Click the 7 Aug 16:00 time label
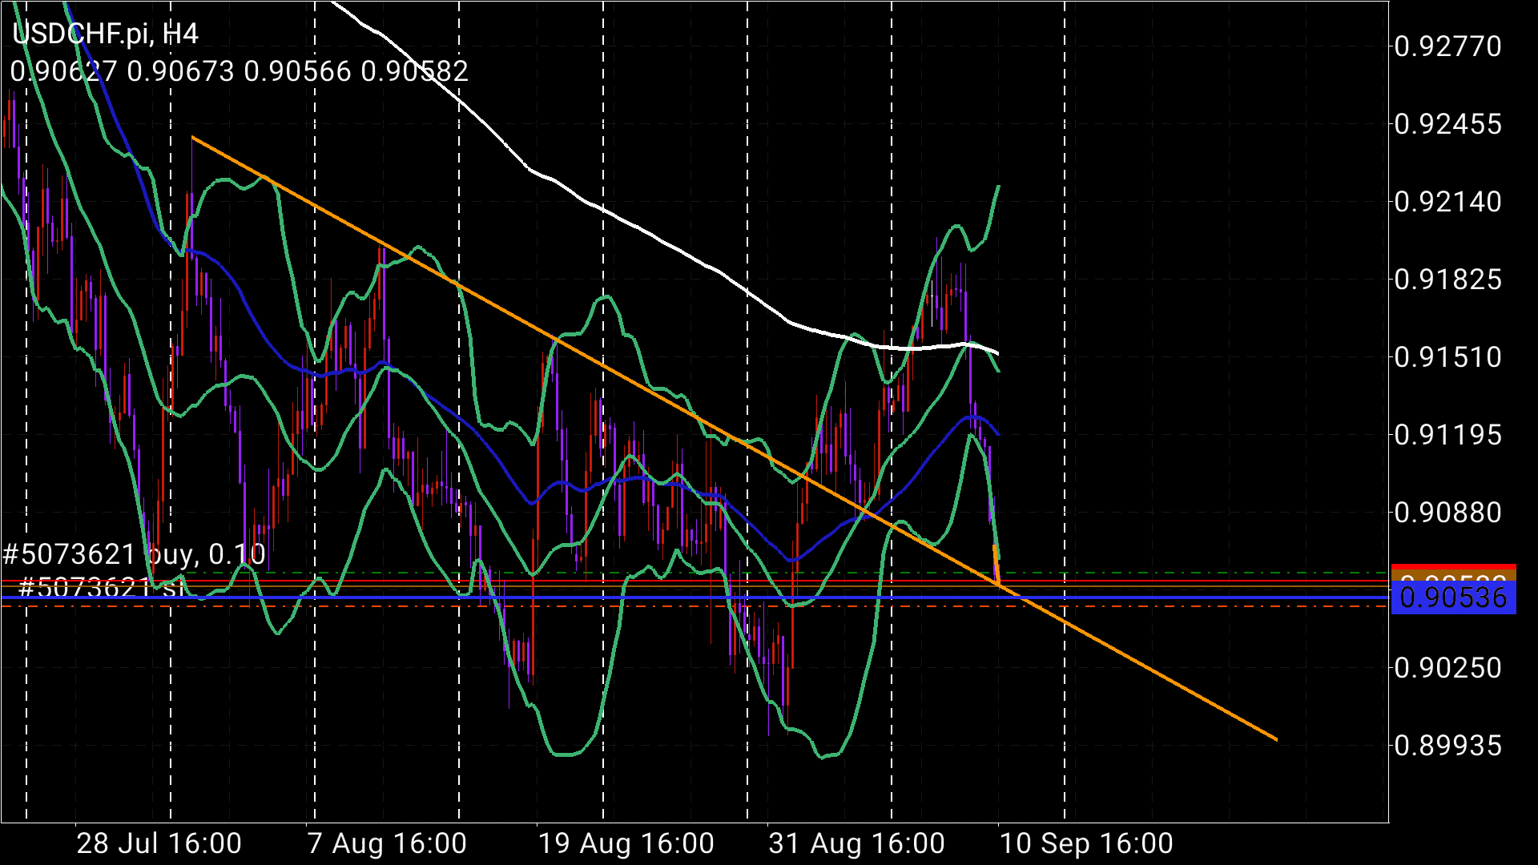 click(x=387, y=843)
